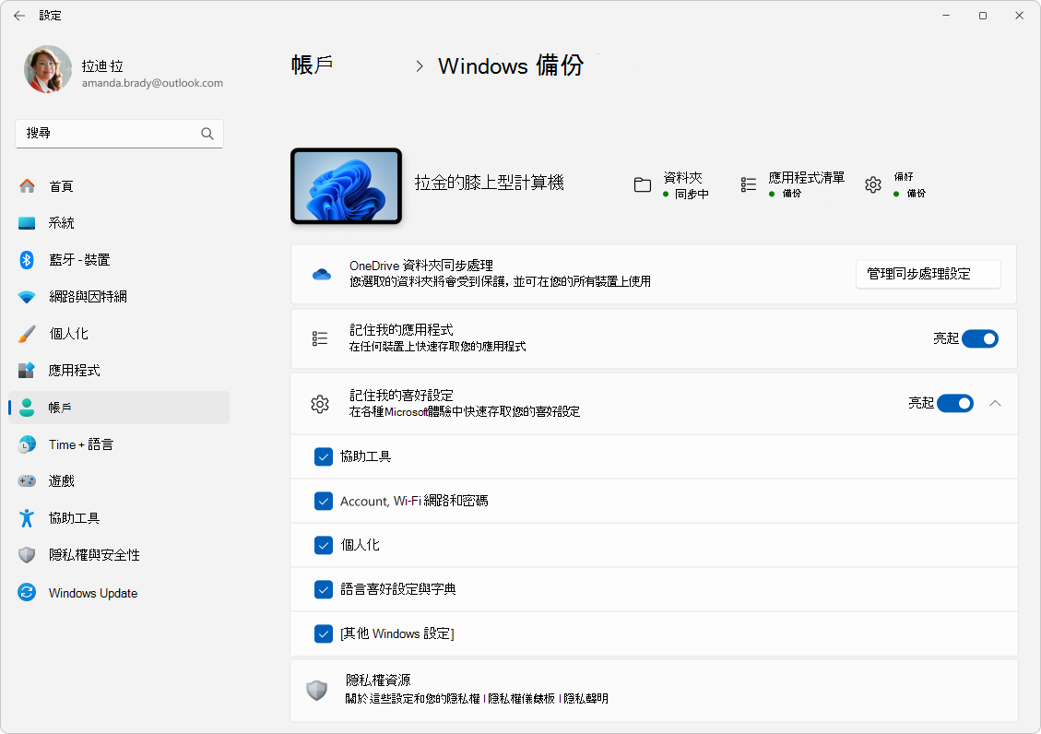
Task: Click the Wi-Fi icon for 網路與因特網
Action: [27, 297]
